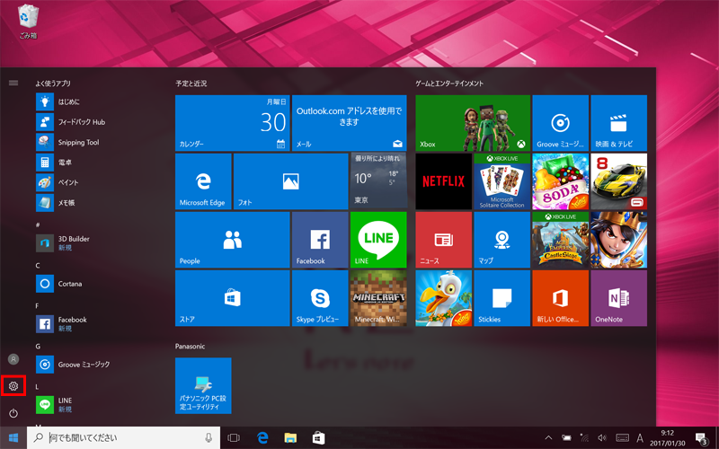Open the フォト tile
The height and width of the screenshot is (449, 719).
pyautogui.click(x=290, y=181)
